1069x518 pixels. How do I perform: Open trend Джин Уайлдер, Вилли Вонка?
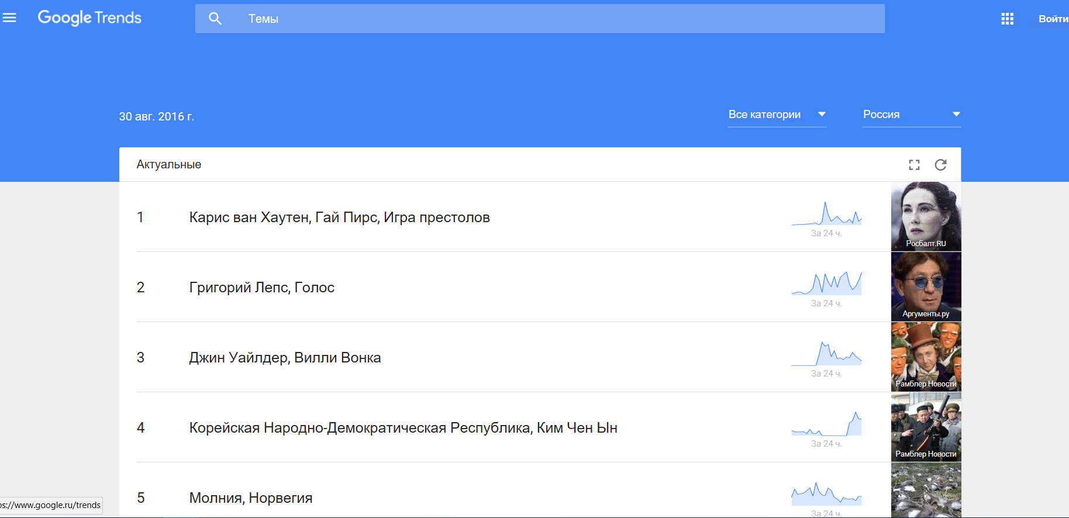click(285, 358)
